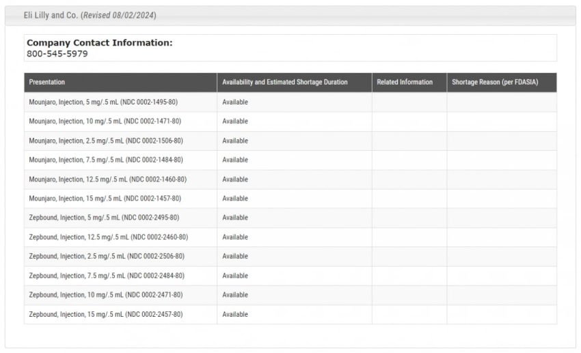Click Available status for Zepbound 2.5 mg

pyautogui.click(x=235, y=257)
